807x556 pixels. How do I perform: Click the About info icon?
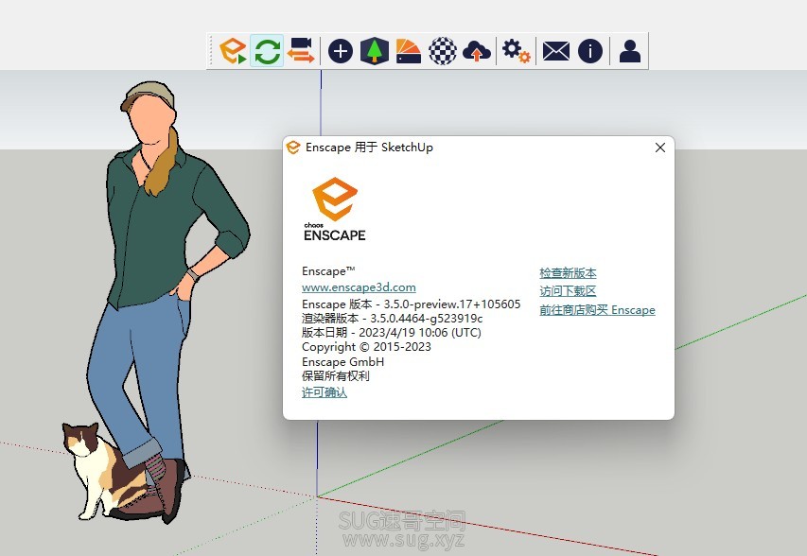tap(590, 51)
